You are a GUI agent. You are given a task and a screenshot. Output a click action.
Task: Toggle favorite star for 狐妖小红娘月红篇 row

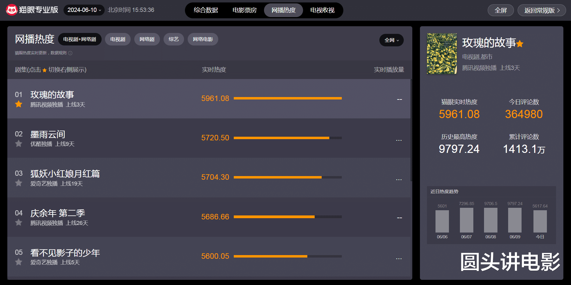19,183
